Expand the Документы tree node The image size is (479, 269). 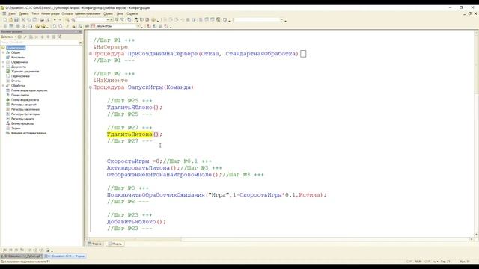[x=3, y=67]
